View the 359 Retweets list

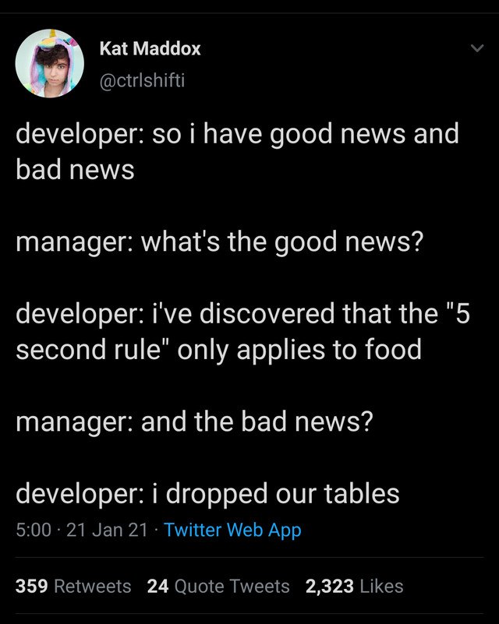[x=73, y=586]
